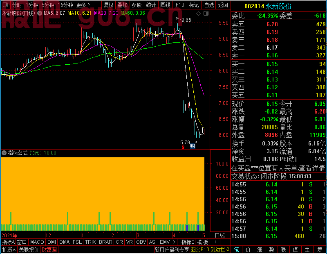This screenshot has width=327, height=254.
Task: Click the 窗口 window tab
Action: pyautogui.click(x=22, y=242)
